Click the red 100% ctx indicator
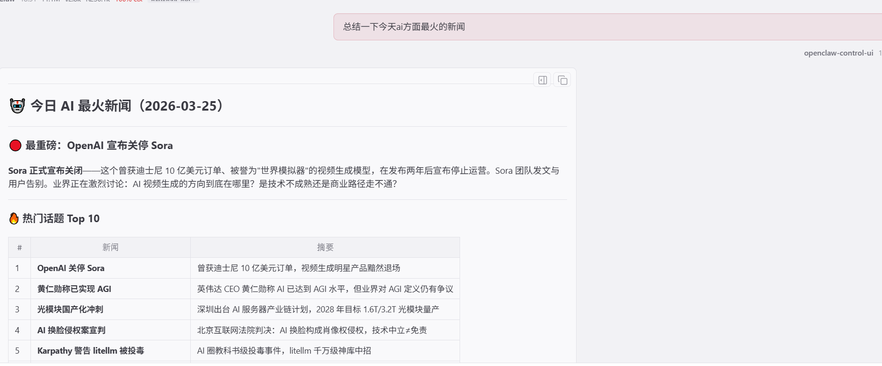This screenshot has height=366, width=882. click(129, 1)
